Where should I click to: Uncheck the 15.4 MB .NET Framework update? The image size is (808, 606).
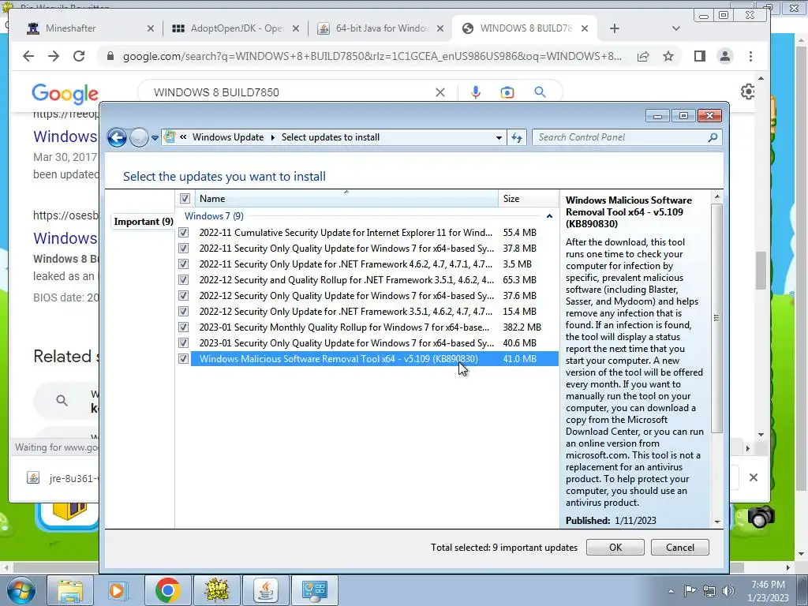pos(183,312)
